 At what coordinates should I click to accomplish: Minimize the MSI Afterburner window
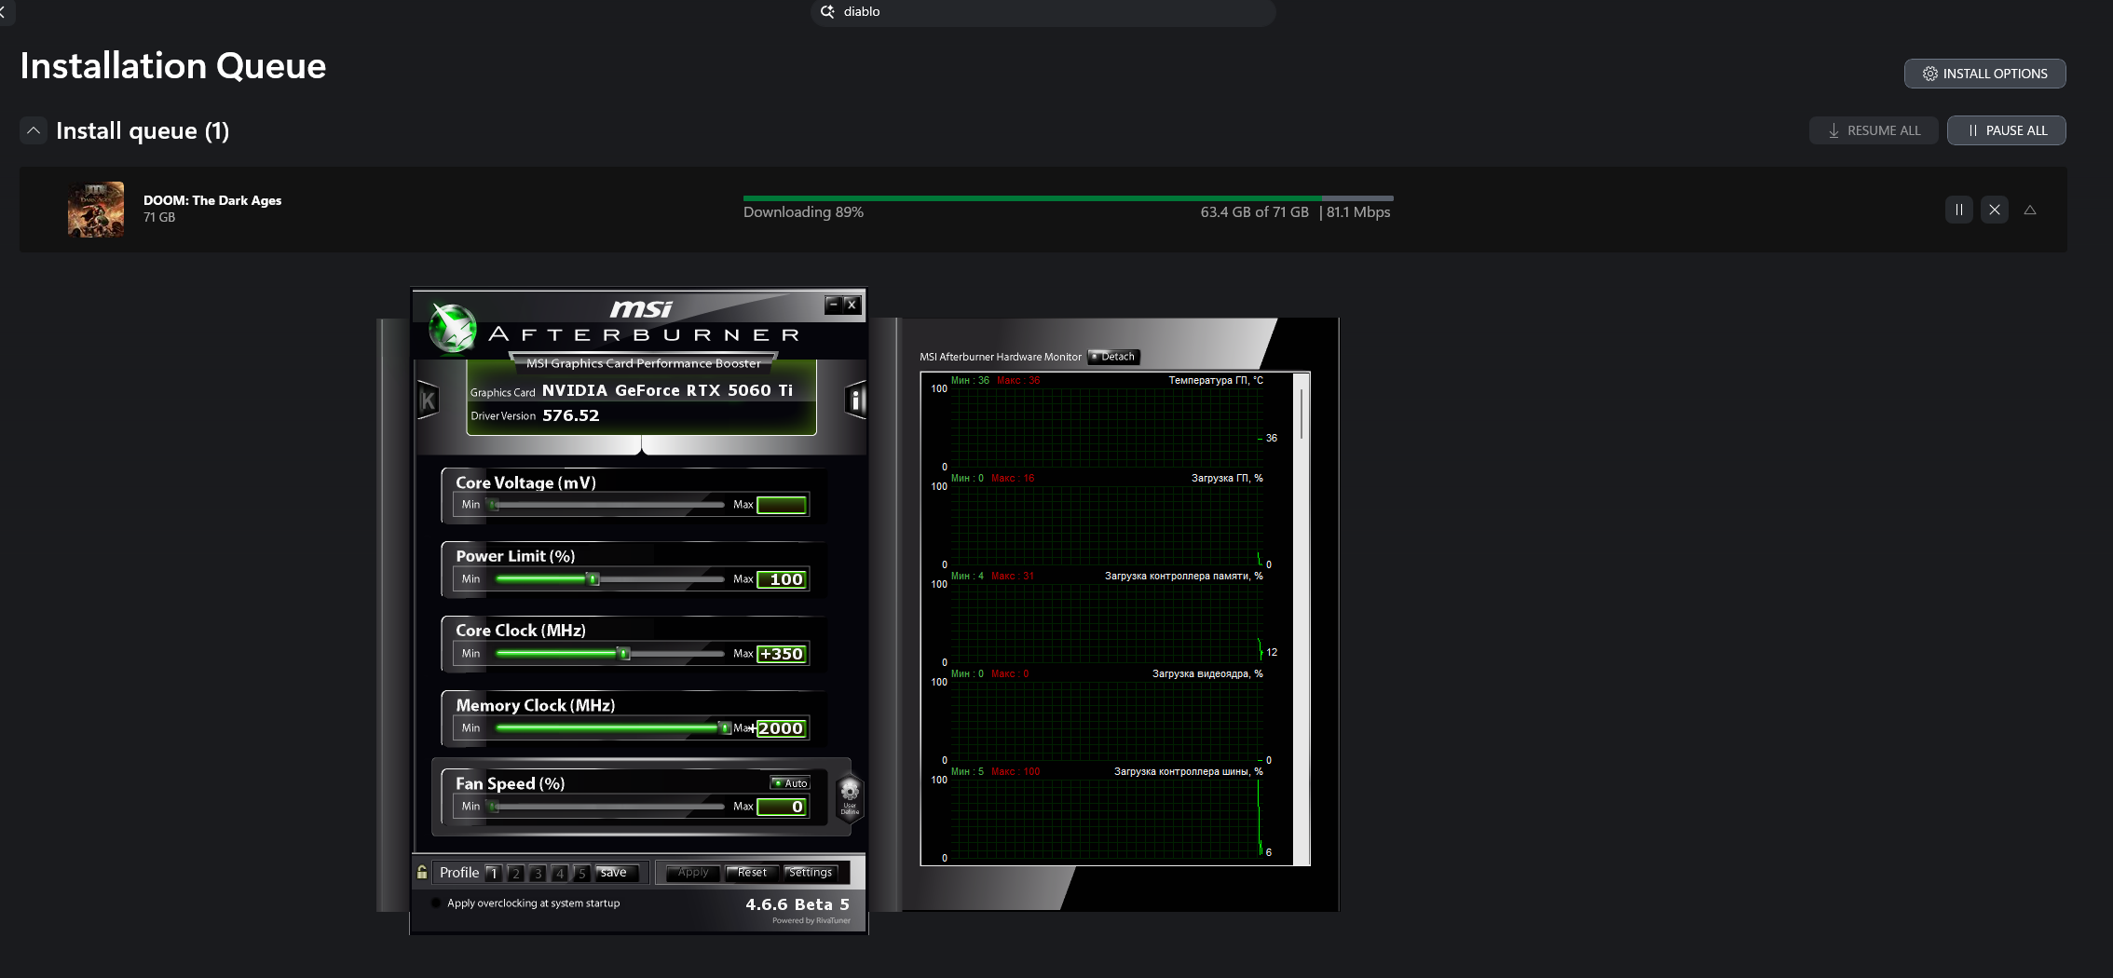833,305
